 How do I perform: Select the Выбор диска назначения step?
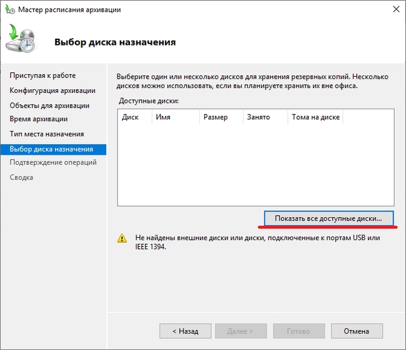(51, 149)
